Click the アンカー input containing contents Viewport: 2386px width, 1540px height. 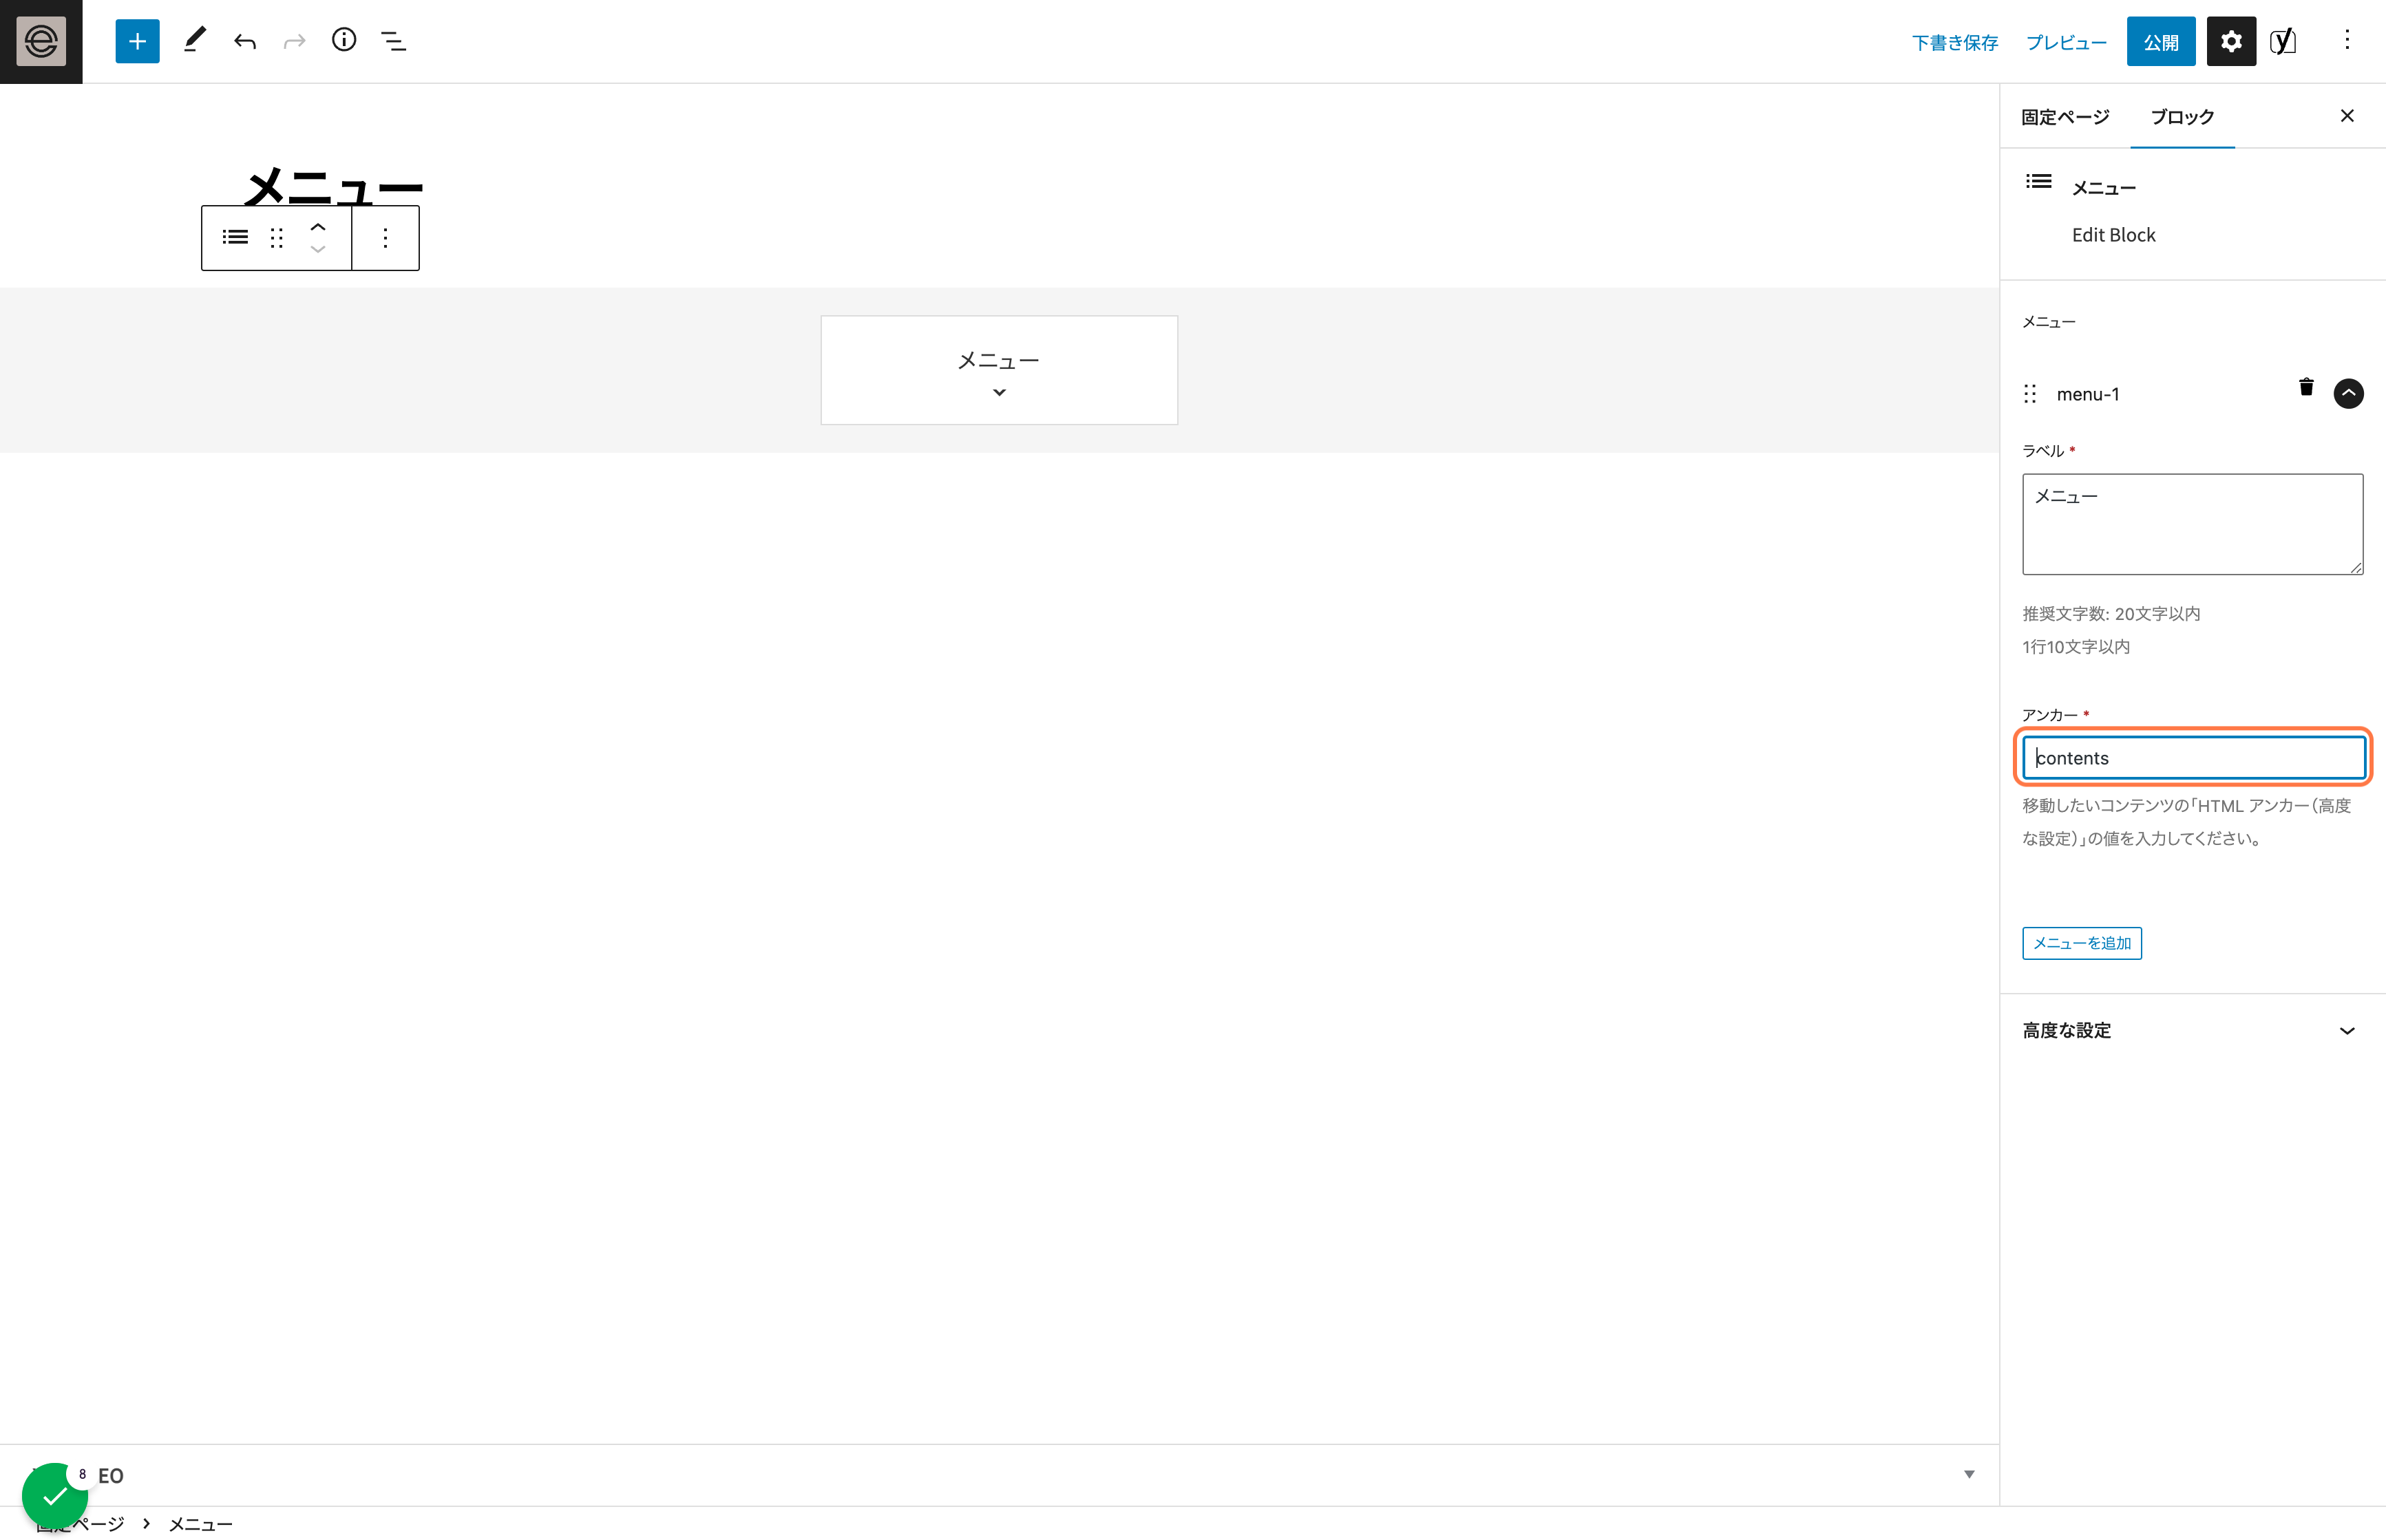pos(2194,757)
